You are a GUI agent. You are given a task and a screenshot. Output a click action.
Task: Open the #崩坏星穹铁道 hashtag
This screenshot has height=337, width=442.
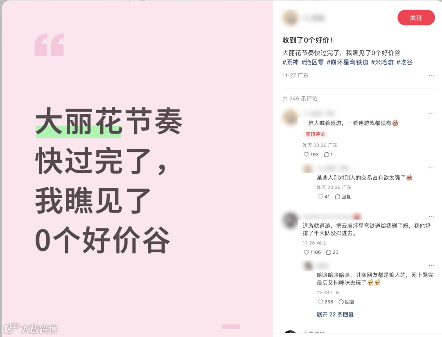[x=347, y=62]
